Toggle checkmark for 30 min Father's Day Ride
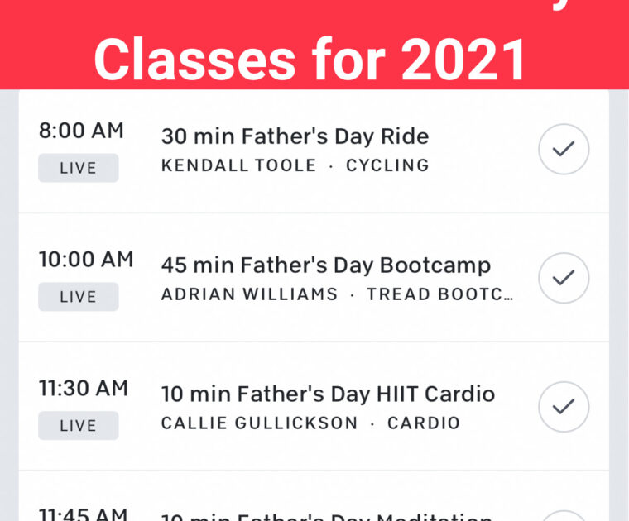The width and height of the screenshot is (629, 521). coord(564,150)
